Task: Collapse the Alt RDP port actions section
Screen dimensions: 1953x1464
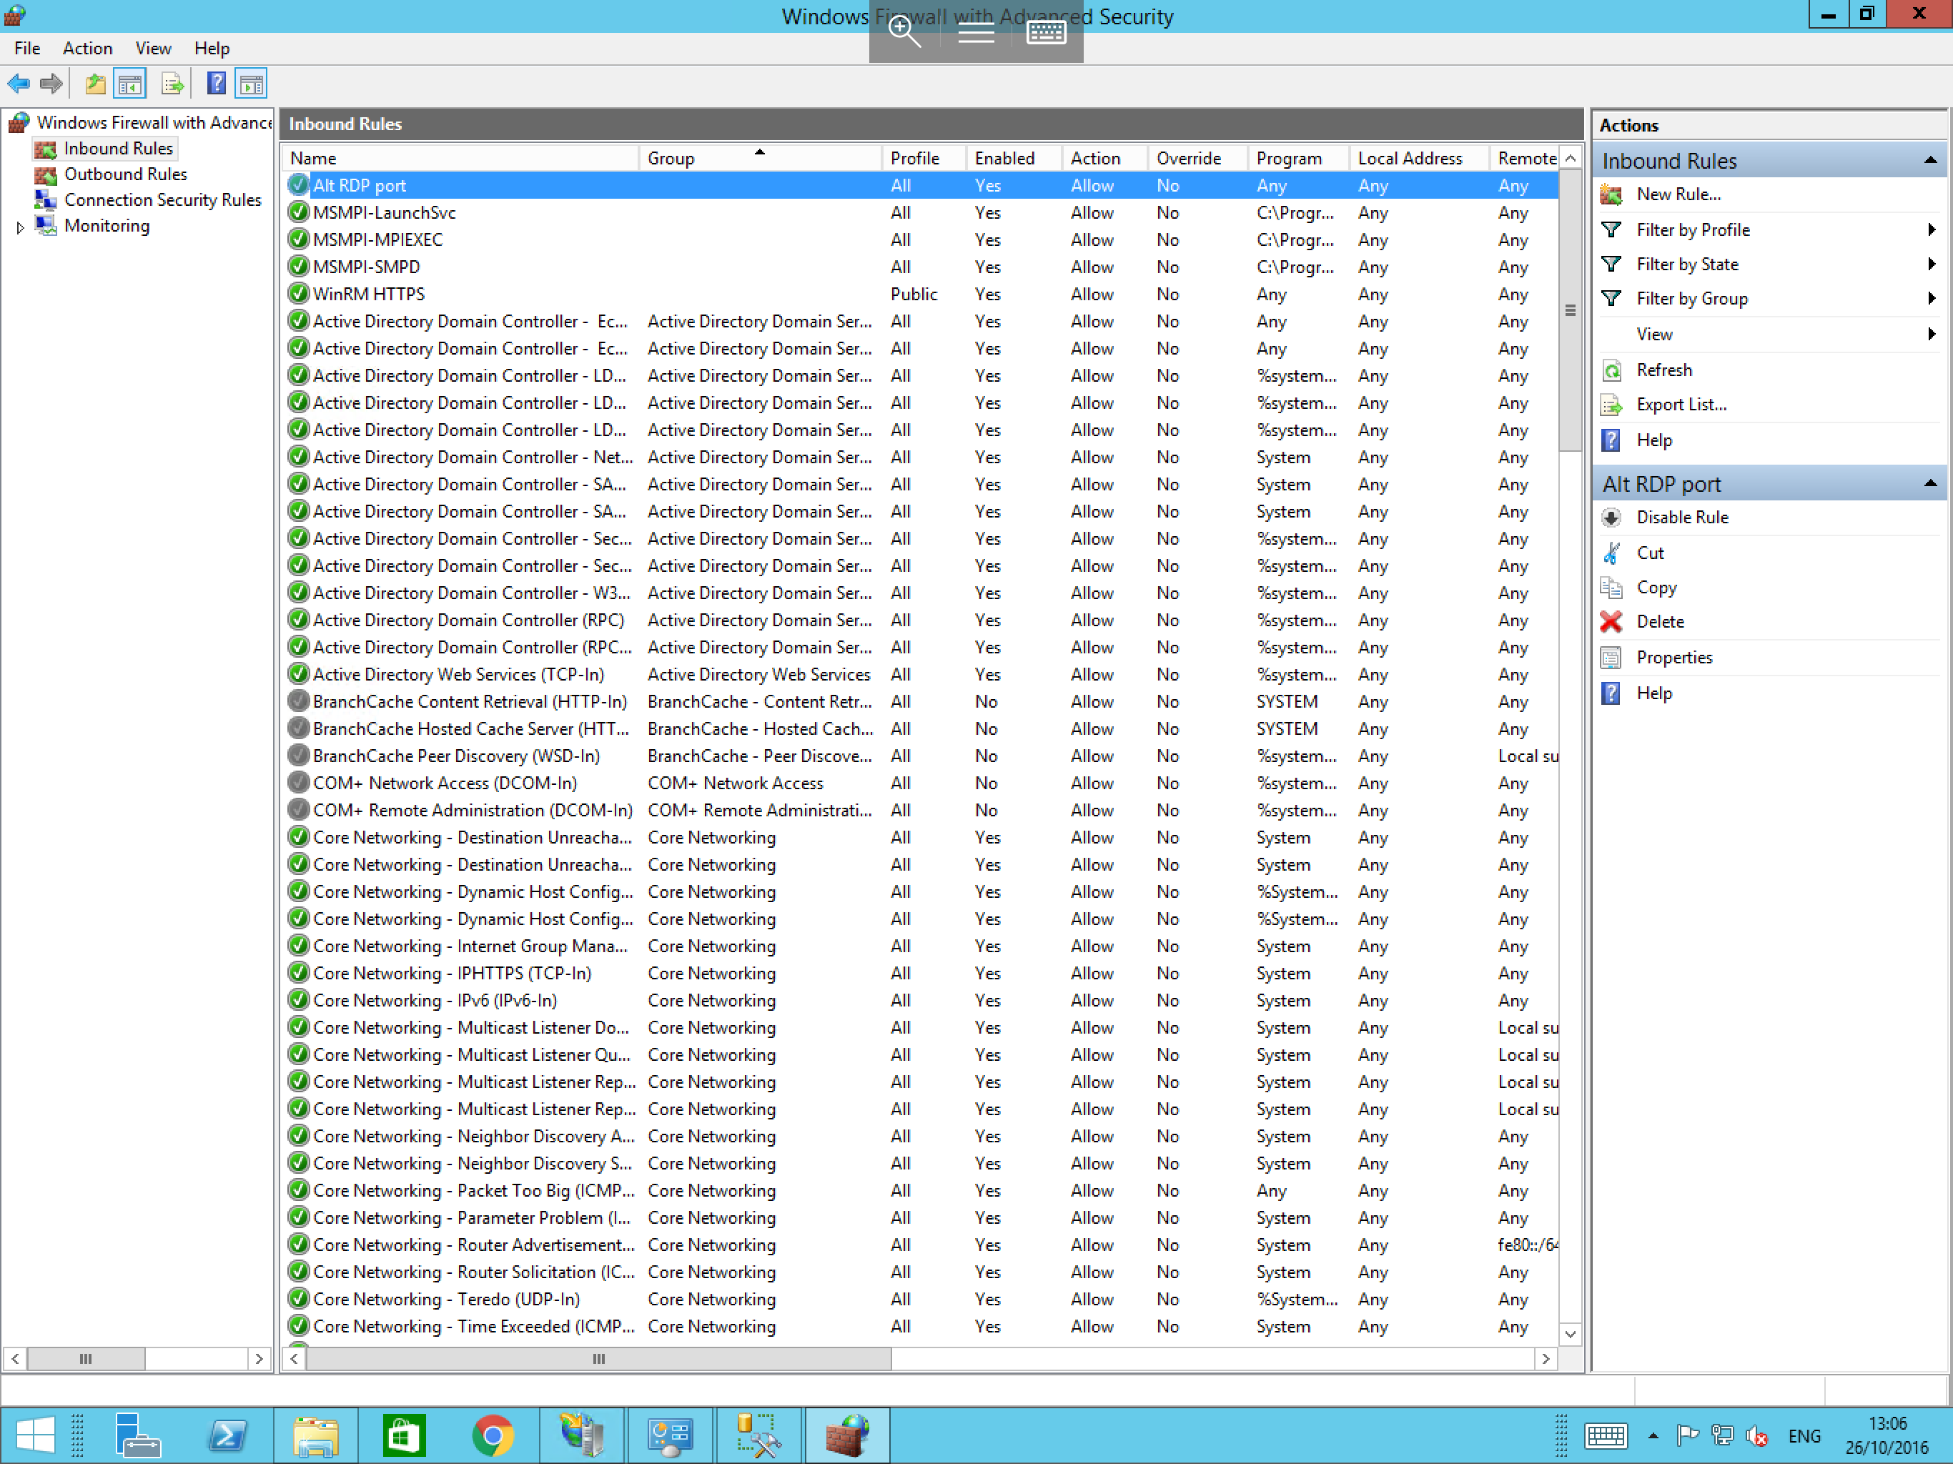Action: 1930,484
